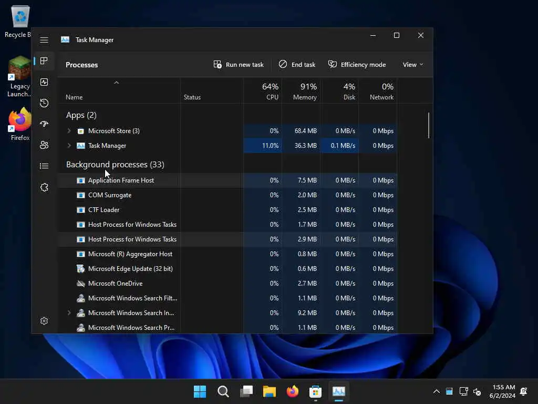Screen dimensions: 538x404
Task: Click Efficiency mode button
Action: pyautogui.click(x=357, y=65)
